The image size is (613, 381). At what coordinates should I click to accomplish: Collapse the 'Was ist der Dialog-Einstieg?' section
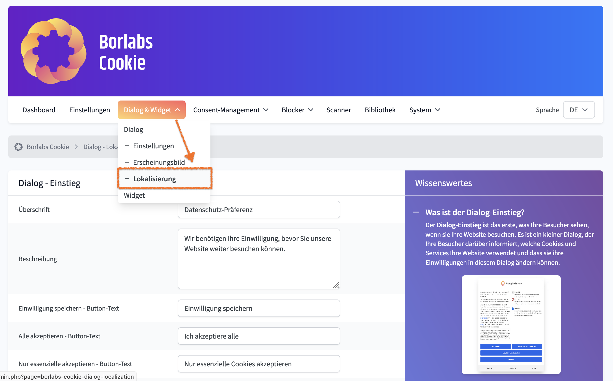point(416,212)
